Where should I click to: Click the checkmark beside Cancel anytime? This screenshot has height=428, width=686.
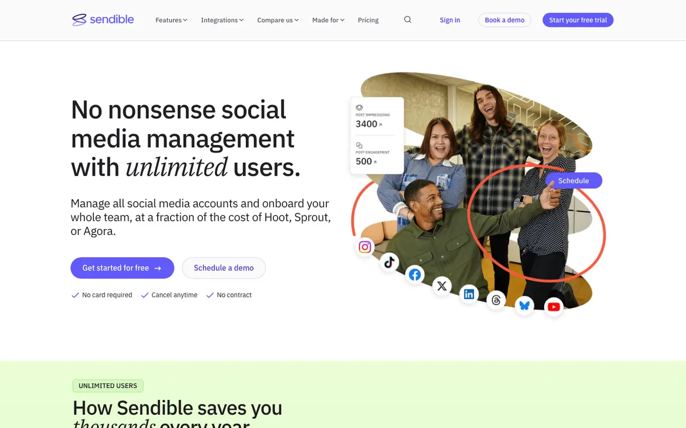(144, 295)
